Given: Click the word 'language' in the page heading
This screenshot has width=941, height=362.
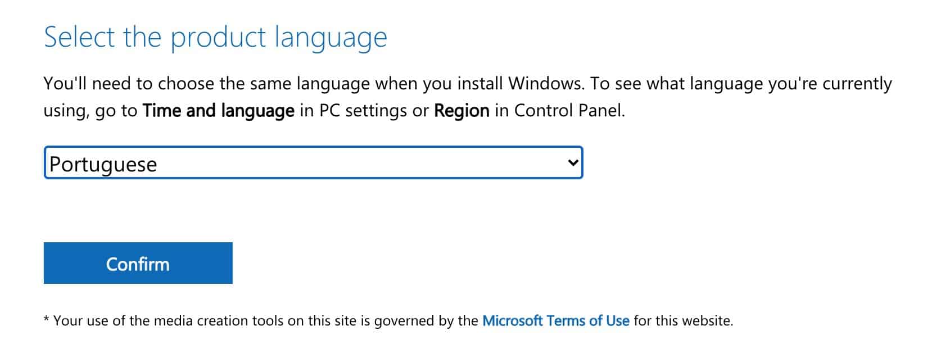Looking at the screenshot, I should pyautogui.click(x=331, y=38).
